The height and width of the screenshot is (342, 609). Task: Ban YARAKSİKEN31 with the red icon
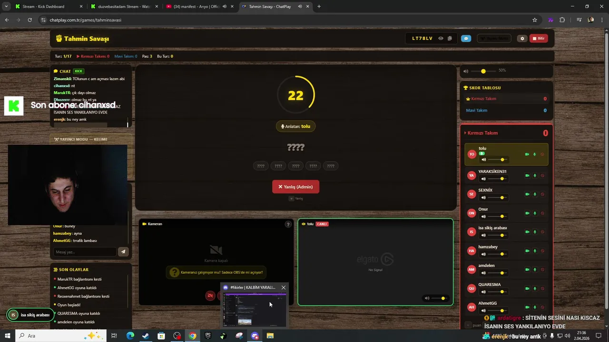[x=542, y=175]
